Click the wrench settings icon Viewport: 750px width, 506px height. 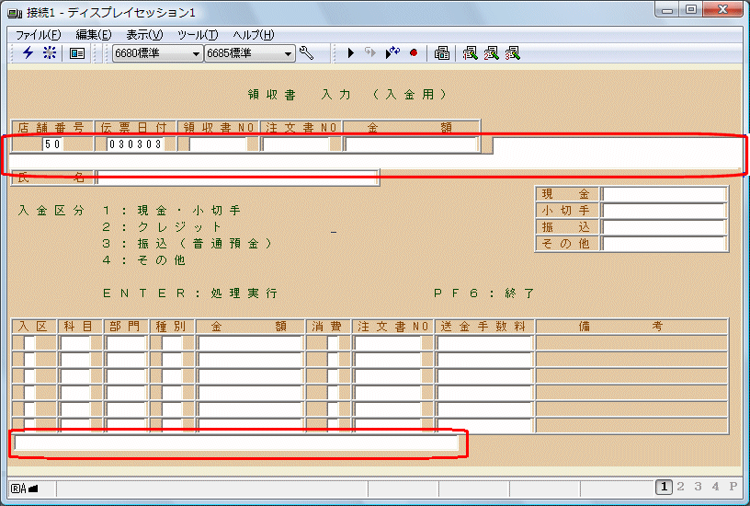click(307, 53)
